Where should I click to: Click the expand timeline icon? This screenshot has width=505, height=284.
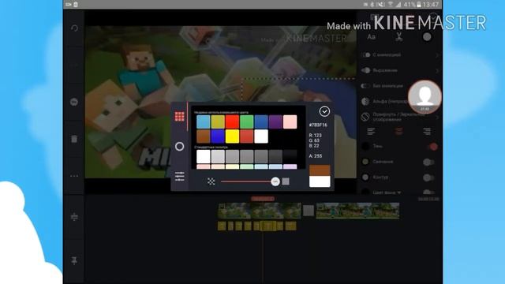click(74, 217)
